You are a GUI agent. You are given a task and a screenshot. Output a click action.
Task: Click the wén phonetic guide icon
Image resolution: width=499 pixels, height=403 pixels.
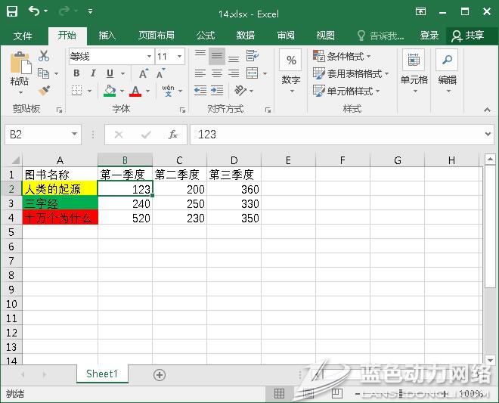point(168,91)
